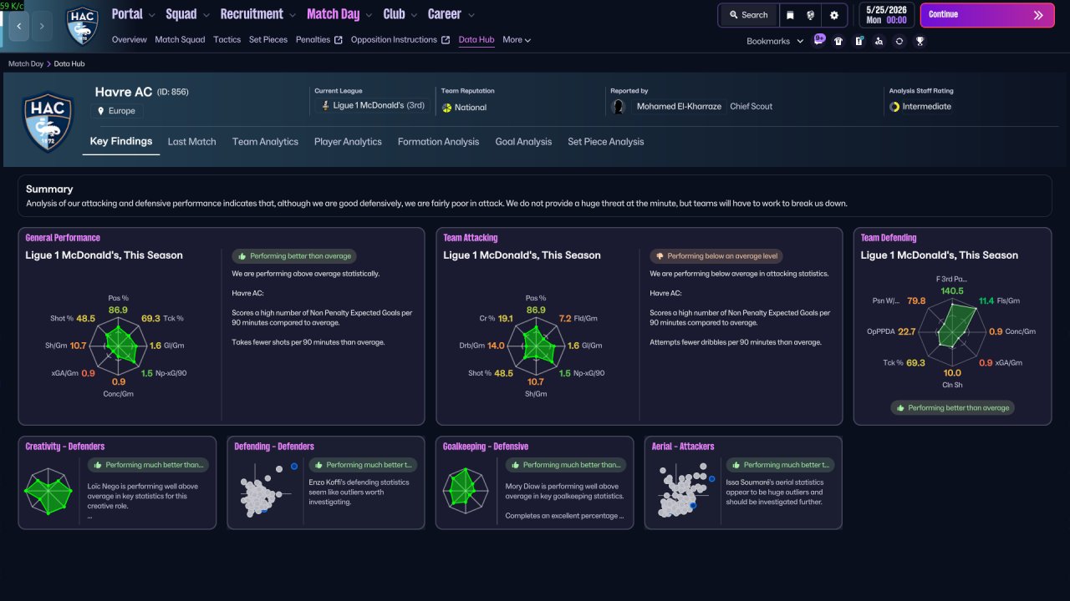Open the shirt icon shortcut
Screen dimensions: 1070x601
tap(838, 41)
